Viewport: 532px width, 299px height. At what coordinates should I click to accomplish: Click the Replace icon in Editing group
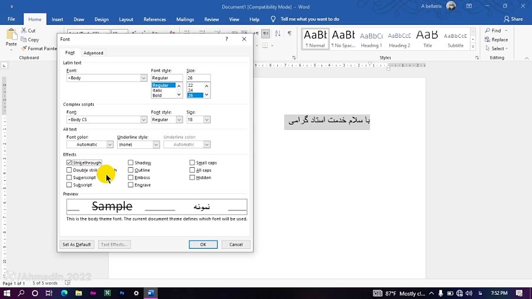(487, 40)
